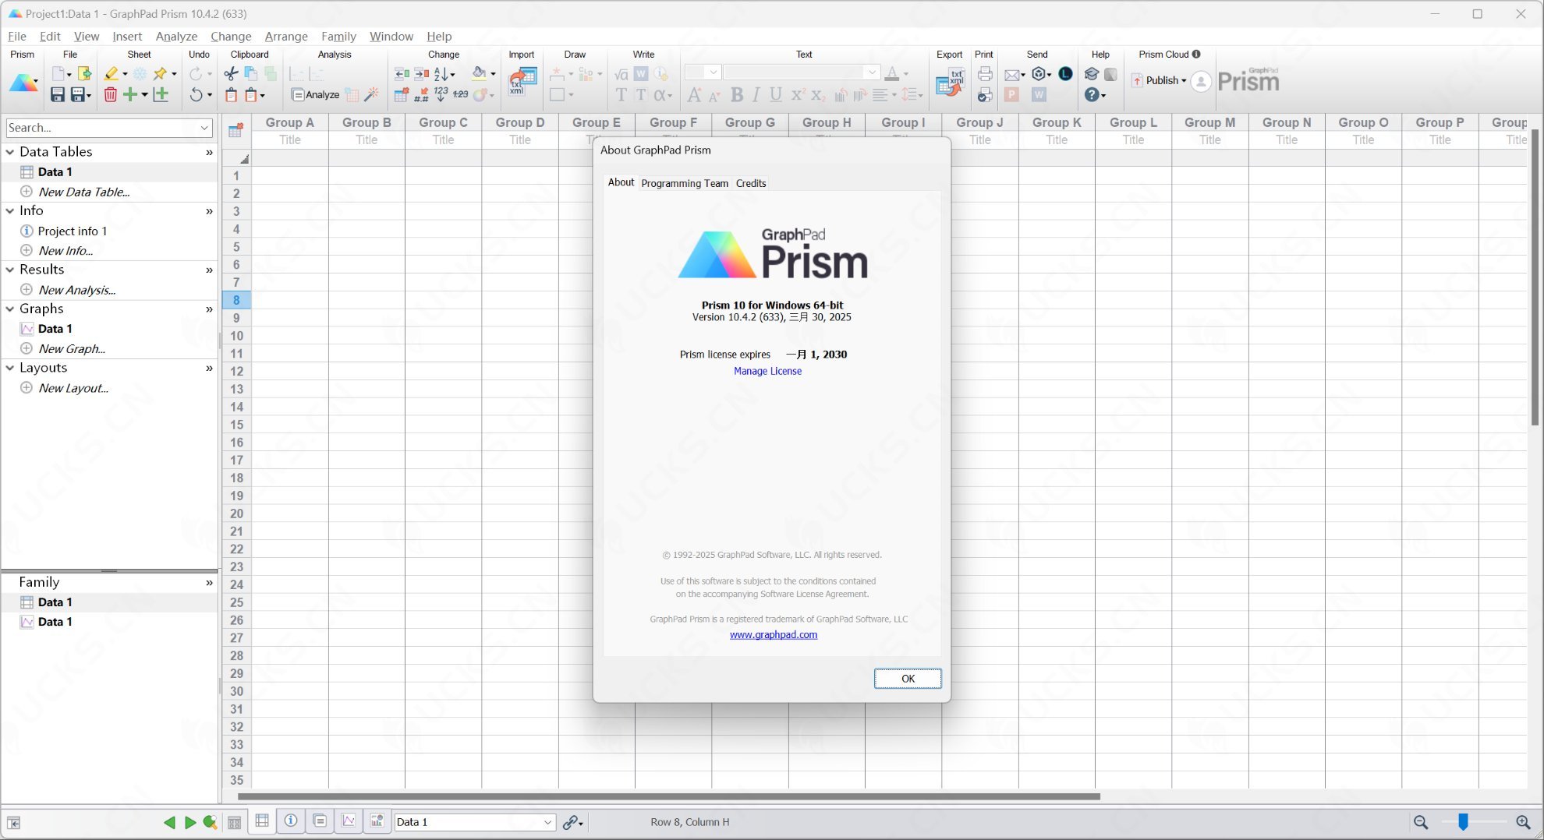Click the collapse navigator icon at bottom left

[x=13, y=823]
